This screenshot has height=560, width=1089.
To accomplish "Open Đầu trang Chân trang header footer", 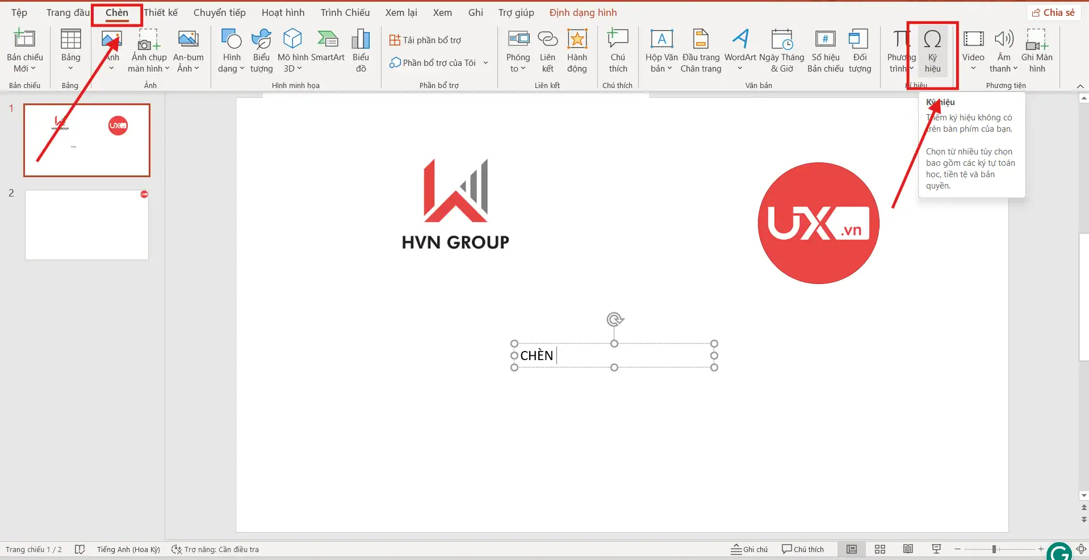I will 701,51.
